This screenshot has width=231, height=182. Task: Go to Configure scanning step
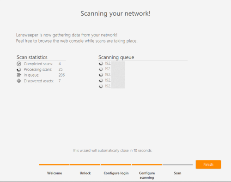[x=147, y=175]
